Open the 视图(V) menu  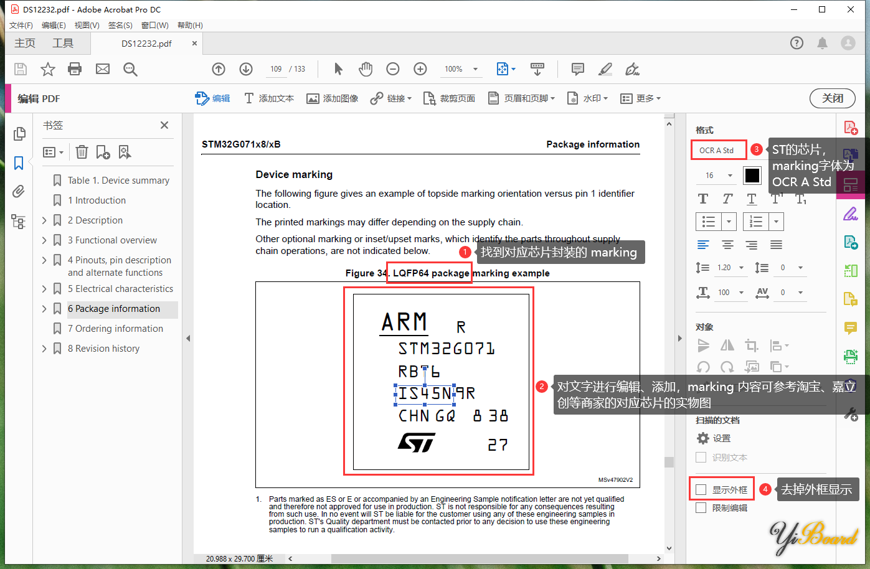(87, 26)
